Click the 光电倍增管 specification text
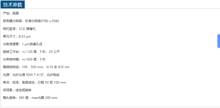Image resolution: width=220 pixels, height=108 pixels. pyautogui.click(x=23, y=44)
